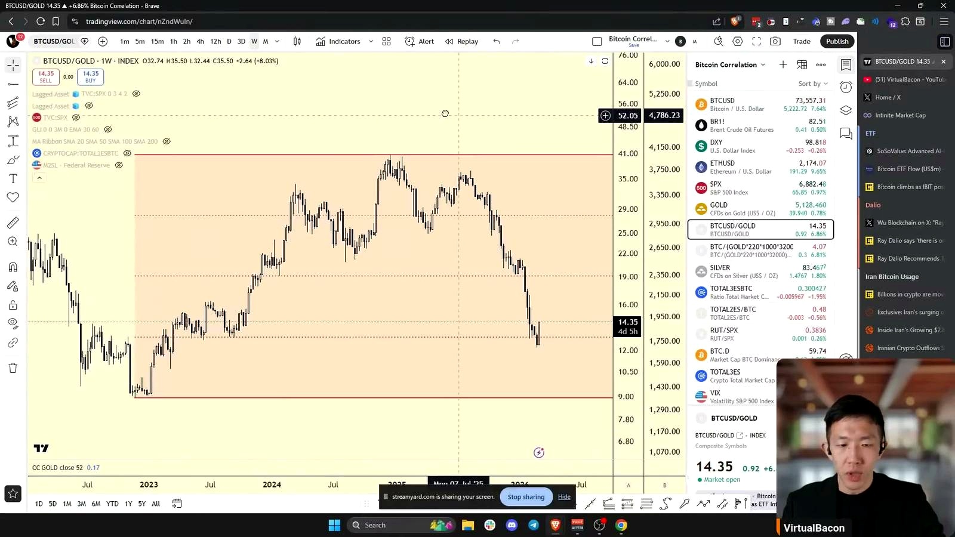Viewport: 955px width, 537px height.
Task: Click the Trade button
Action: tap(802, 41)
